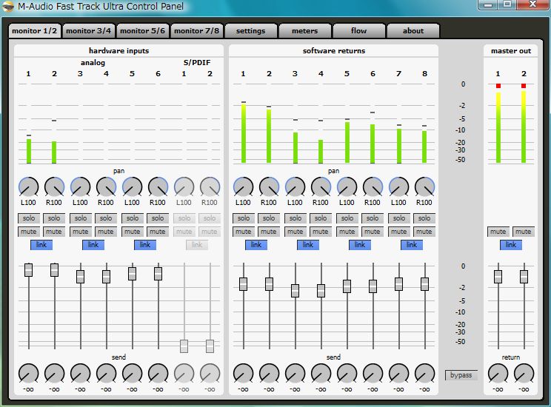This screenshot has width=551, height=407.
Task: Go to the meters tab
Action: tap(304, 31)
